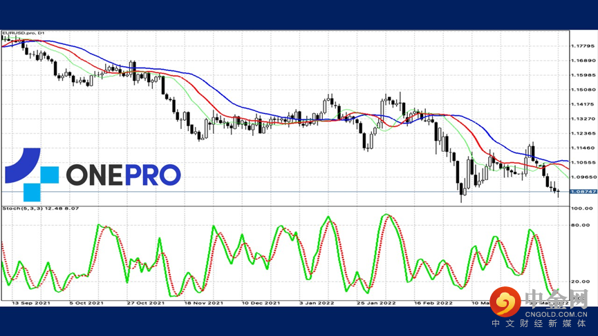Click the 20.00 stochastic oversold level

click(x=579, y=281)
